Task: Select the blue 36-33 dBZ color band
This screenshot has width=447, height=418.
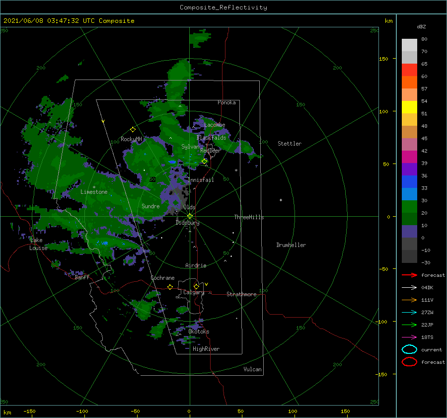Action: [409, 182]
